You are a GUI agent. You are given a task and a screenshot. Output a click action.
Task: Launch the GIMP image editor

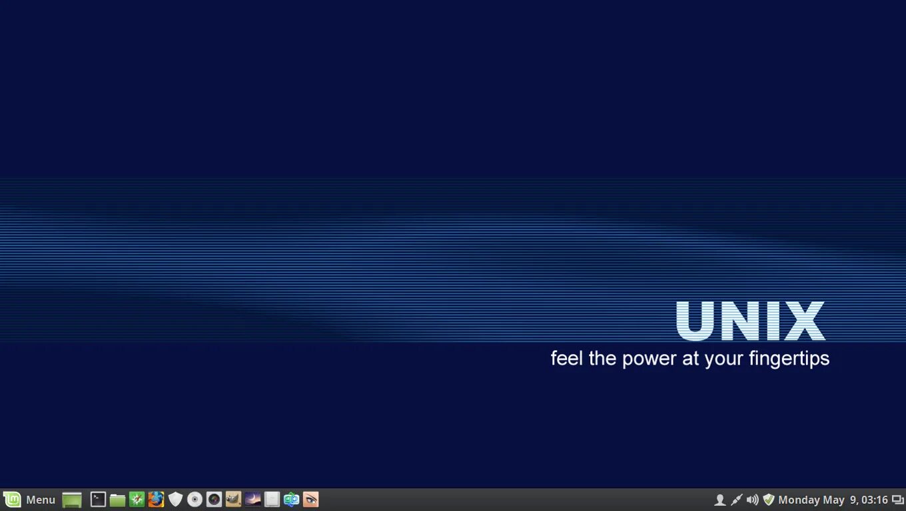233,500
